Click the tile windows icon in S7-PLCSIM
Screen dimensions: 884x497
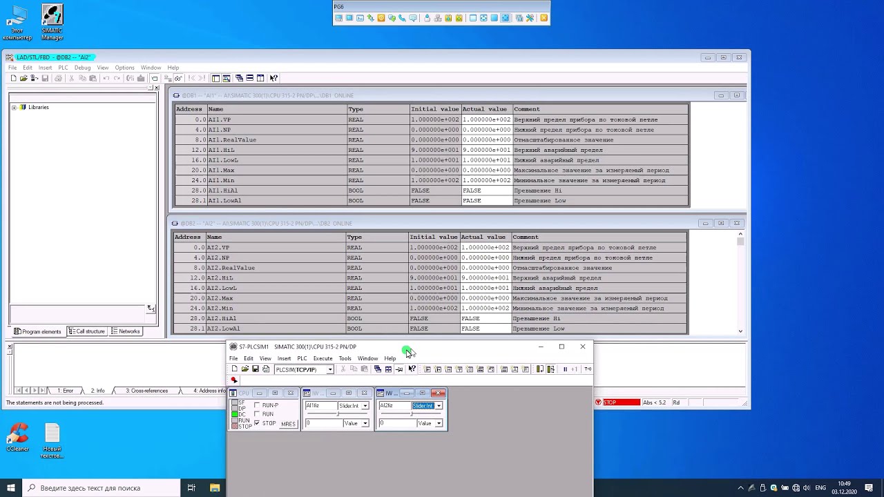pyautogui.click(x=388, y=369)
